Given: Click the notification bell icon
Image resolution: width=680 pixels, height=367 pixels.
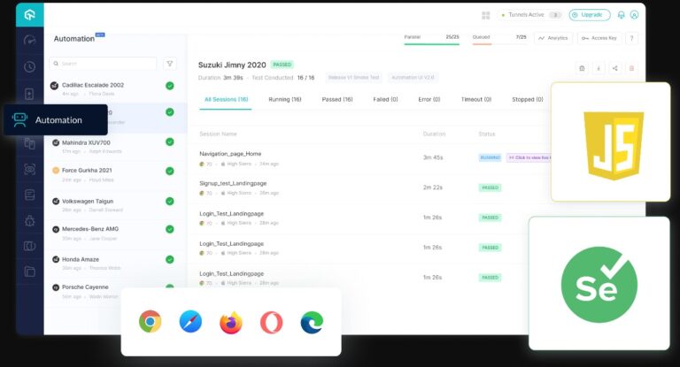Looking at the screenshot, I should click(x=621, y=15).
